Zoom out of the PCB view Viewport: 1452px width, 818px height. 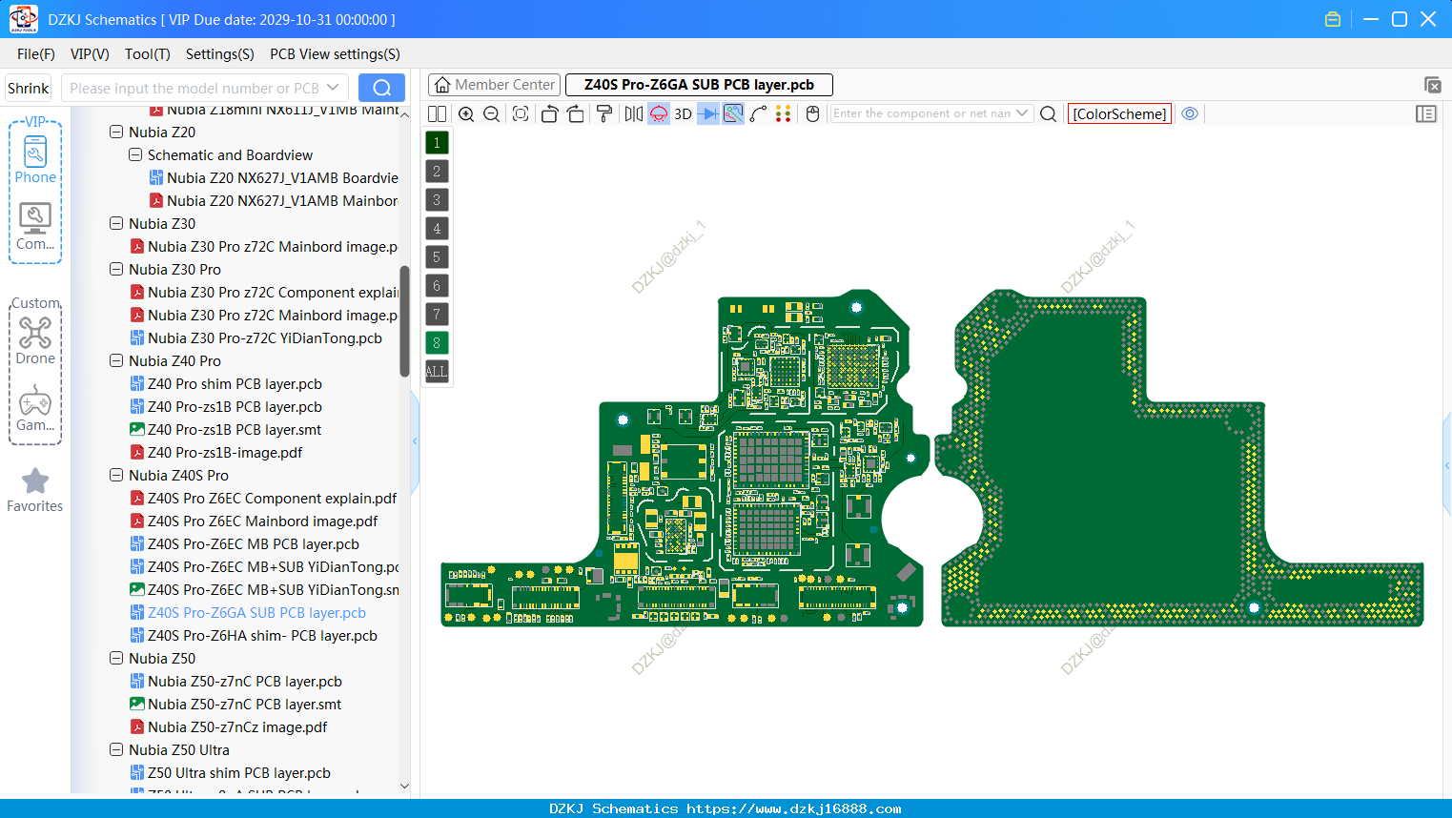pyautogui.click(x=492, y=113)
